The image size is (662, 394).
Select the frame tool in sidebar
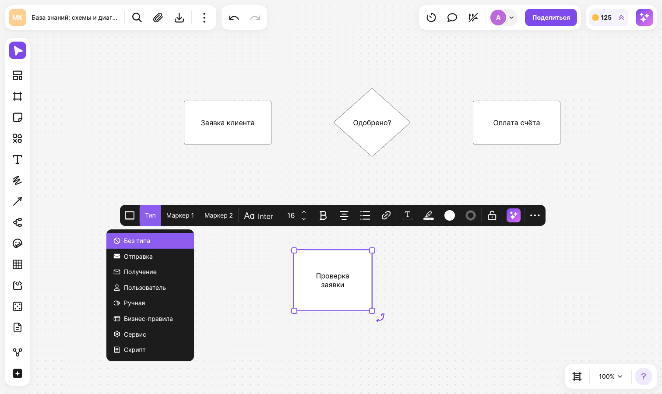point(18,96)
